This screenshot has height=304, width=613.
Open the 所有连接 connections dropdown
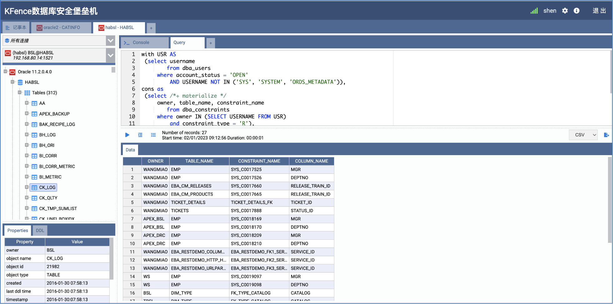coord(110,41)
